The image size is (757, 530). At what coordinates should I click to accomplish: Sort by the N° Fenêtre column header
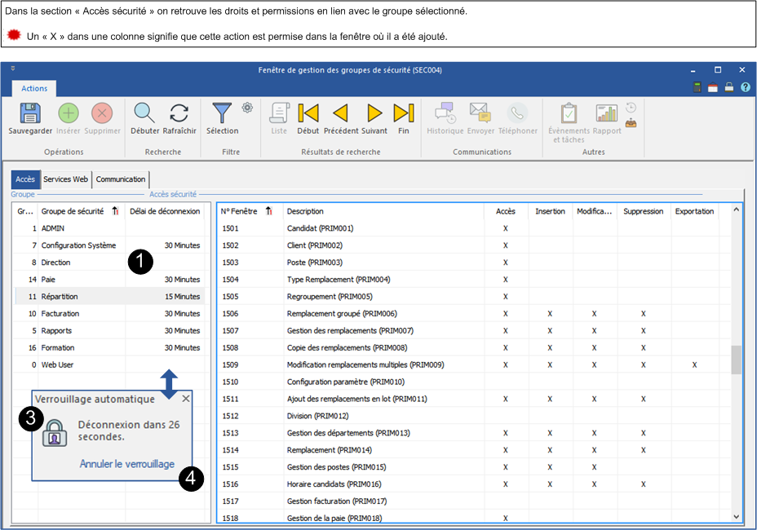(239, 211)
